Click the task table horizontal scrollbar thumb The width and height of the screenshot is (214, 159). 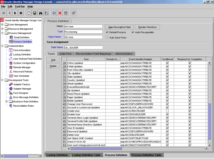96,148
